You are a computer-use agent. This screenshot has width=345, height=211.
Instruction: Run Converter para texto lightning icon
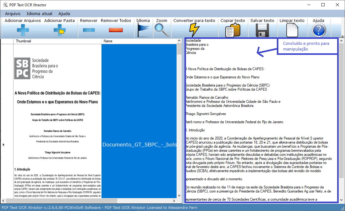(x=194, y=30)
